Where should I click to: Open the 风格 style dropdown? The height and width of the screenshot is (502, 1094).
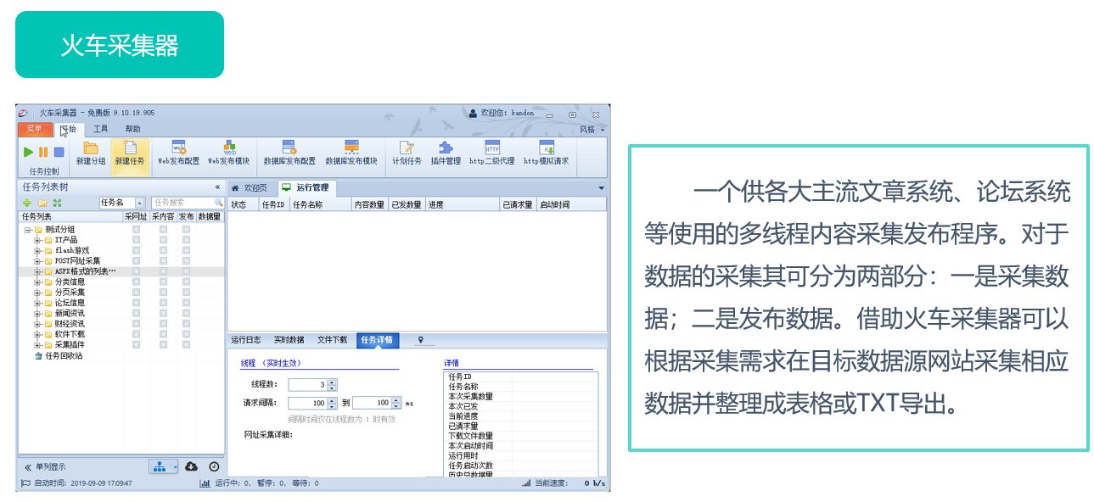pyautogui.click(x=592, y=130)
